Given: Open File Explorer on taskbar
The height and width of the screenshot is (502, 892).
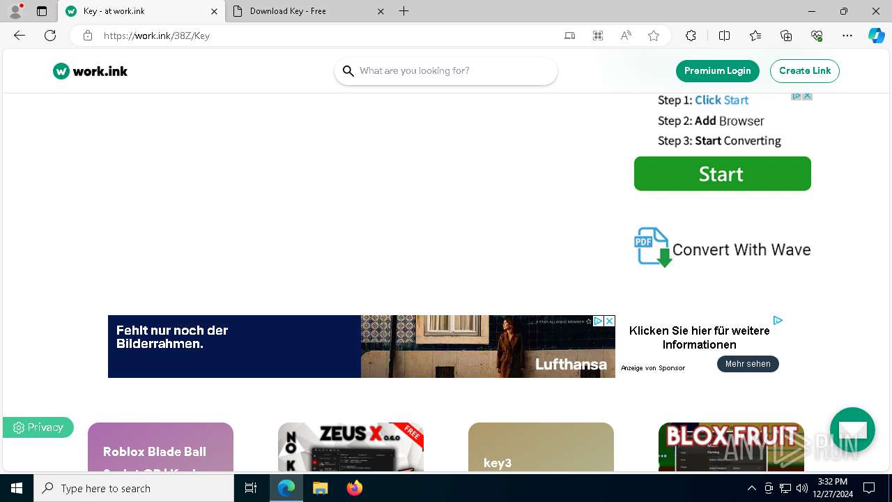Looking at the screenshot, I should [x=321, y=488].
